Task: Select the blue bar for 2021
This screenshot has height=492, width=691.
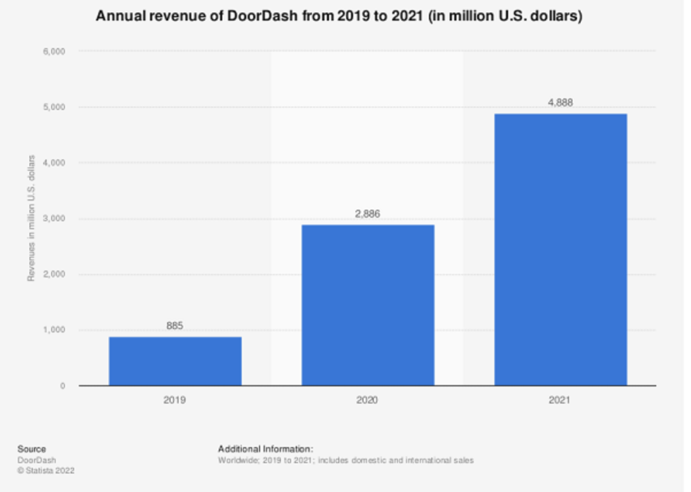Action: click(561, 250)
